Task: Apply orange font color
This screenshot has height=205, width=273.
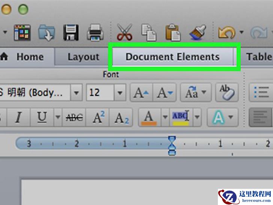Action: click(150, 117)
